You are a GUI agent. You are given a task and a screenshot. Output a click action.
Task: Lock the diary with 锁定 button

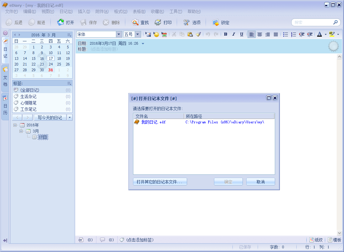point(221,23)
